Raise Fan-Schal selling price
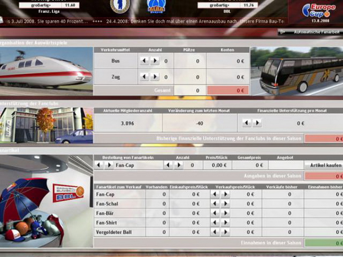Image resolution: width=343 pixels, height=257 pixels. point(225,203)
